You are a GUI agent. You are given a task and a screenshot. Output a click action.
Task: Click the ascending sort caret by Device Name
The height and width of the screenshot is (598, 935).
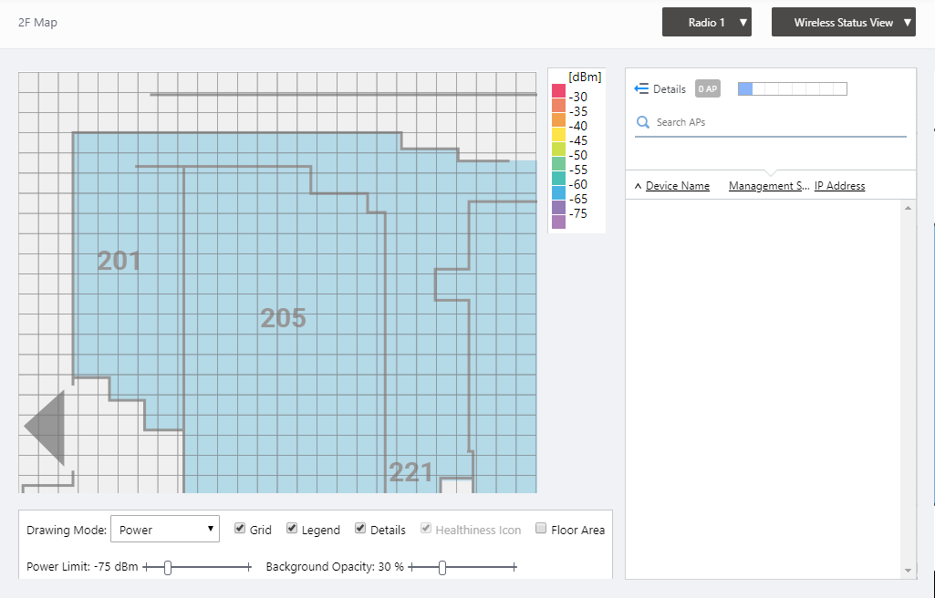click(x=638, y=186)
